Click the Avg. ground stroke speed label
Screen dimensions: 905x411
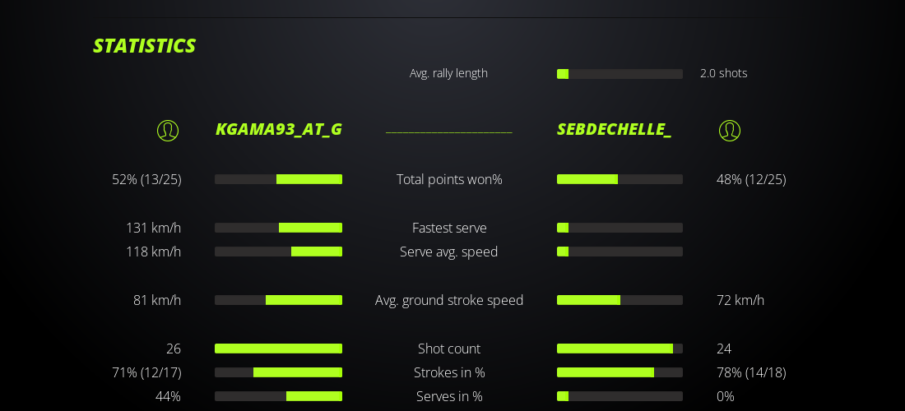click(449, 300)
